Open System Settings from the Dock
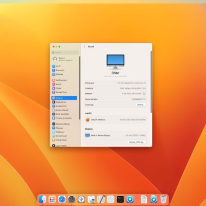206x206 pixels. click(x=72, y=199)
